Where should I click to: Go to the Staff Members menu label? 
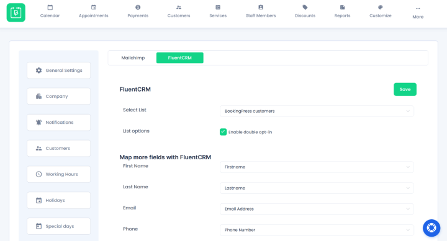261,15
